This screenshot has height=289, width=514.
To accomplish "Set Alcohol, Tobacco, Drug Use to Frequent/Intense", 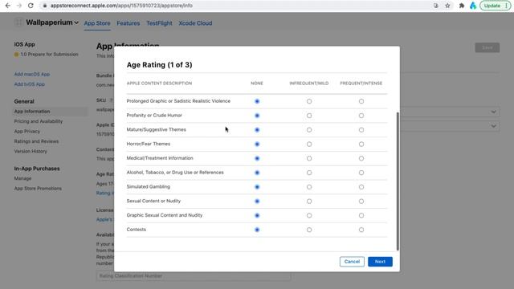I will 361,173.
